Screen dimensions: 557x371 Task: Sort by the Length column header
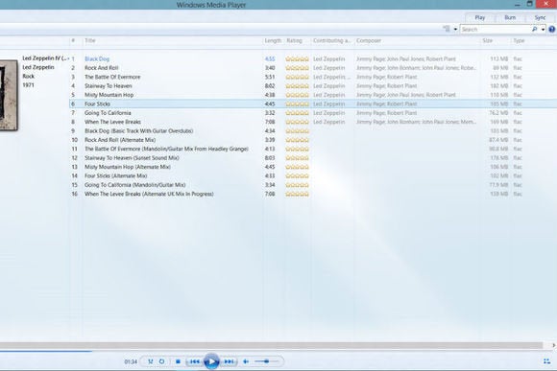point(273,40)
